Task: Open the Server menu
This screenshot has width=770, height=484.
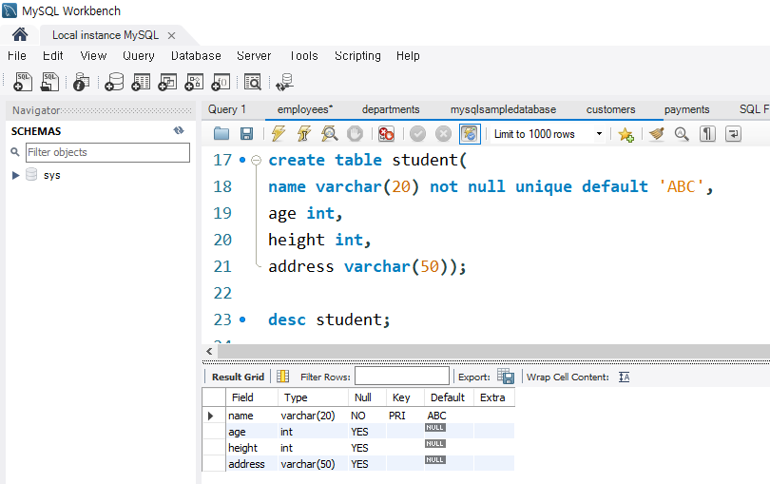Action: pyautogui.click(x=254, y=55)
